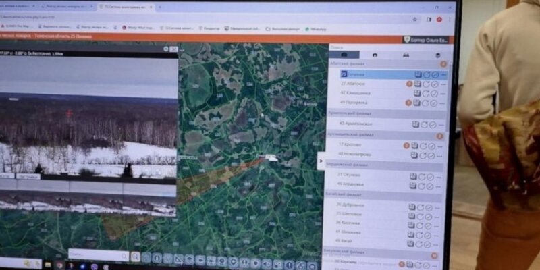540x270 pixels.
Task: Click the save icon in camera row 45
Action: [x=413, y=186]
